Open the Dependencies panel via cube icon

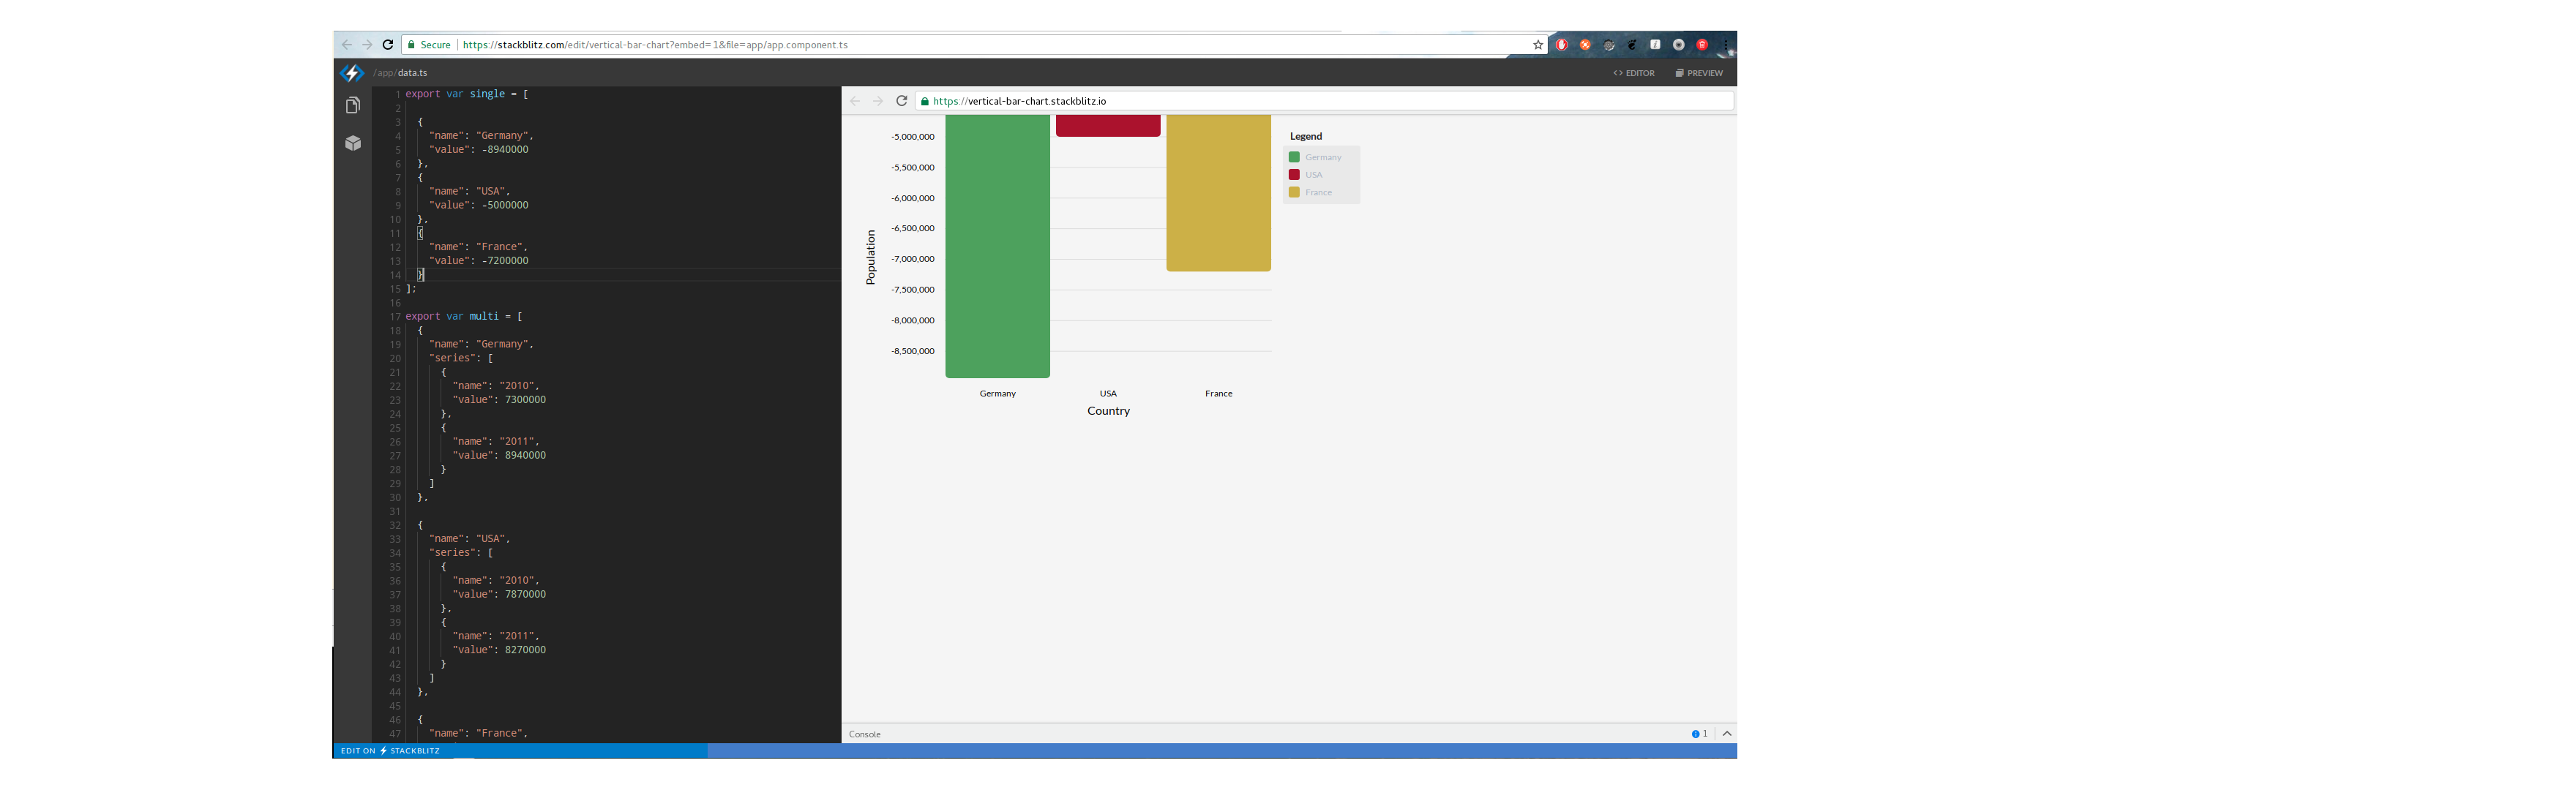click(352, 143)
